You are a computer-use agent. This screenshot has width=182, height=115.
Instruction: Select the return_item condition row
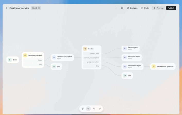pyautogui.click(x=91, y=54)
